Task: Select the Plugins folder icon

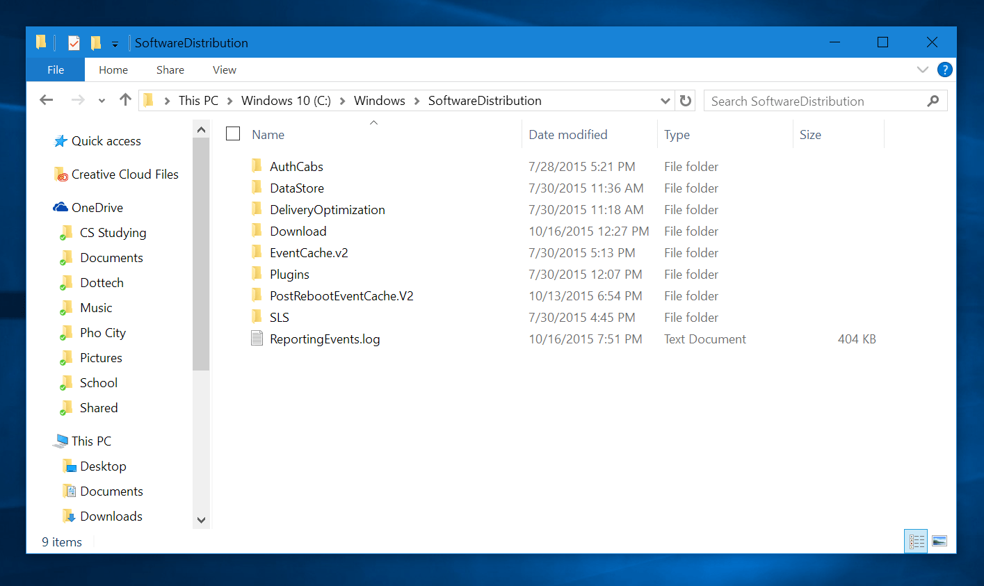Action: 257,273
